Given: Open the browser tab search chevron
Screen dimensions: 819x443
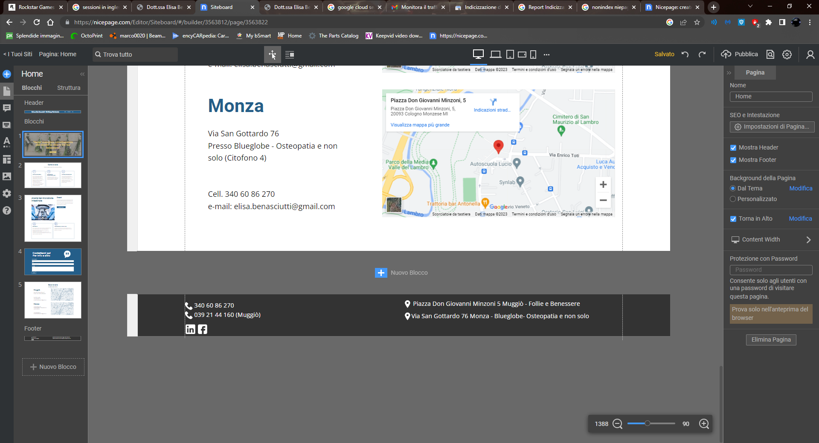Looking at the screenshot, I should [750, 6].
